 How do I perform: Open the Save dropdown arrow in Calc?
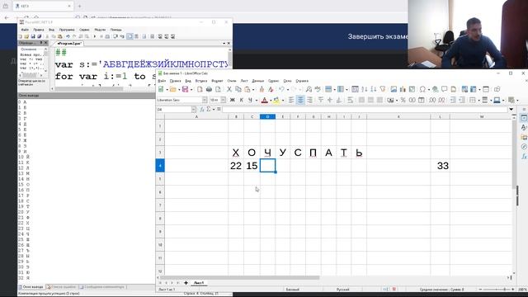pyautogui.click(x=191, y=90)
